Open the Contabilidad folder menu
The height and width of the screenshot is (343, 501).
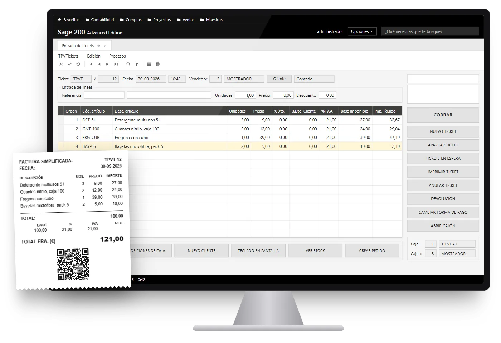click(99, 20)
